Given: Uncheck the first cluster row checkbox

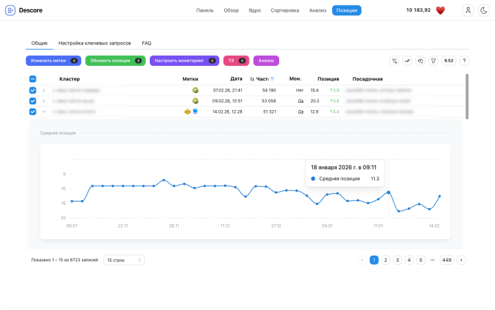Looking at the screenshot, I should click(x=32, y=90).
